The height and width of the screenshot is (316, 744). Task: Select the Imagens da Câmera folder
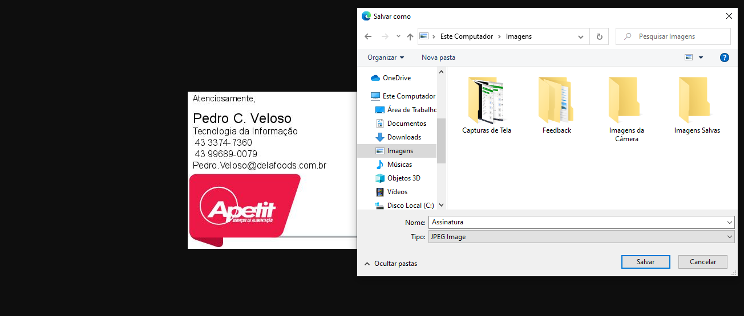(x=626, y=108)
